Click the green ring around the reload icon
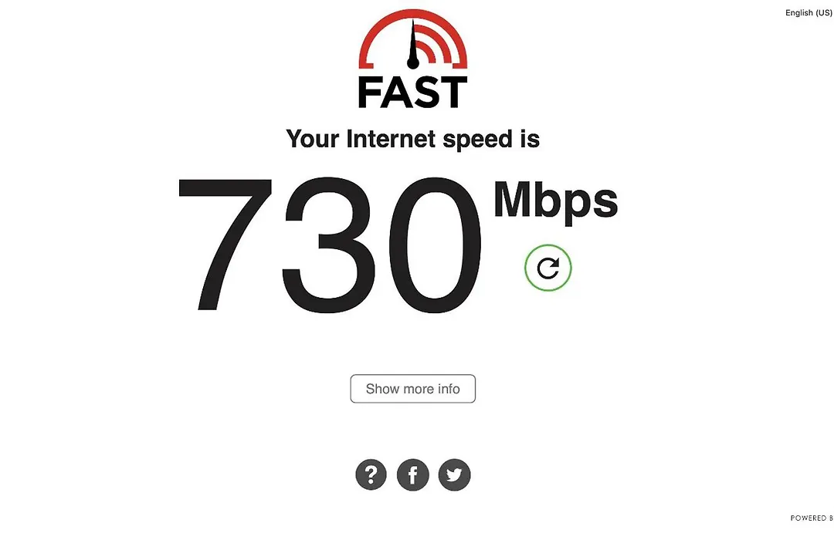The height and width of the screenshot is (540, 834). pos(548,246)
